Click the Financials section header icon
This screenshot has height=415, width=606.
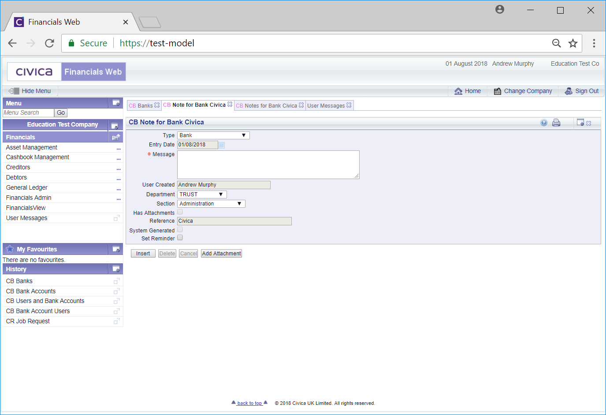(x=116, y=137)
